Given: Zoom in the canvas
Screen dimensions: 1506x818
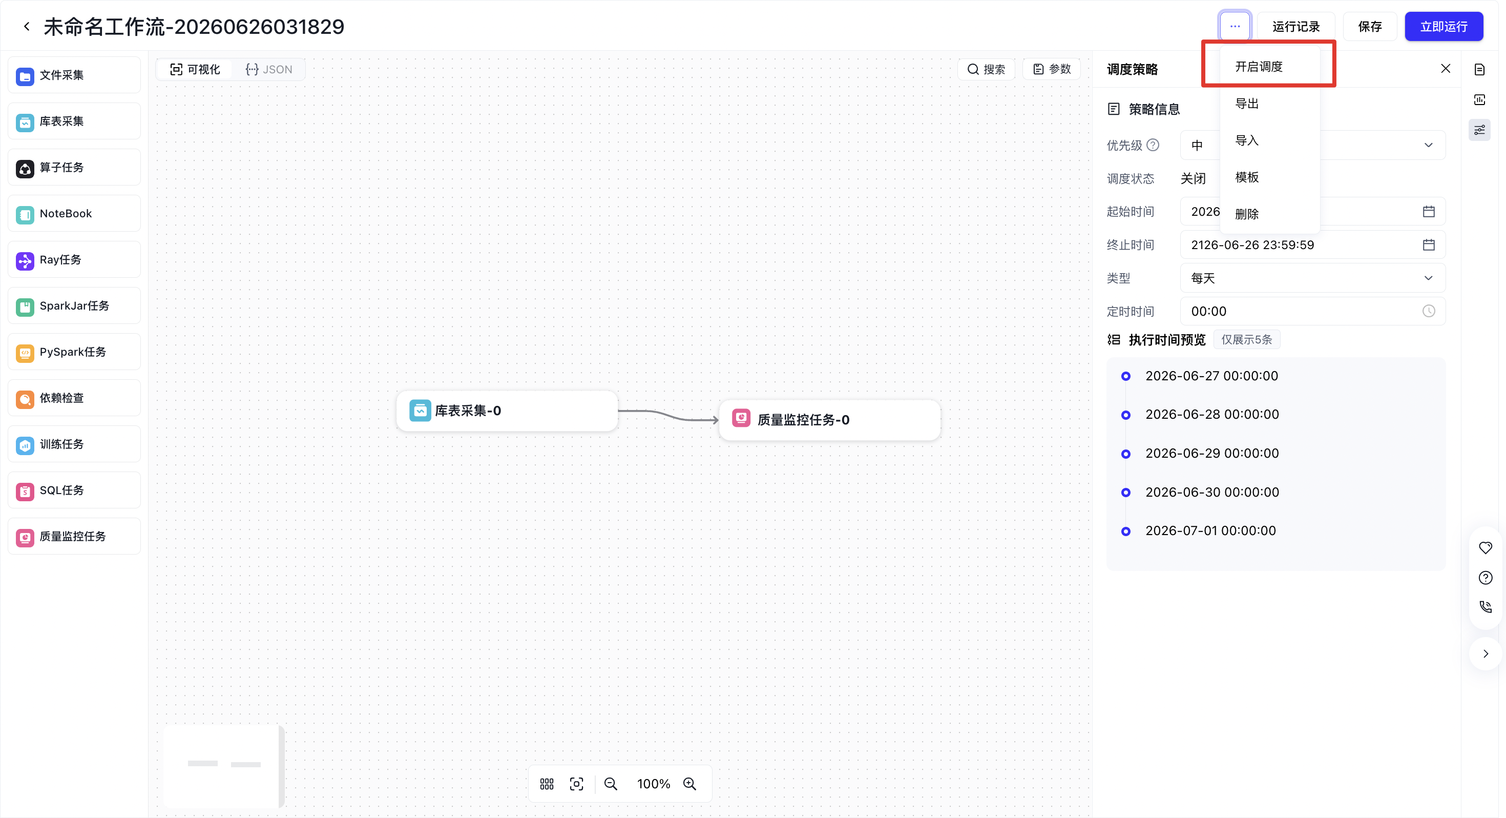Looking at the screenshot, I should (x=690, y=784).
